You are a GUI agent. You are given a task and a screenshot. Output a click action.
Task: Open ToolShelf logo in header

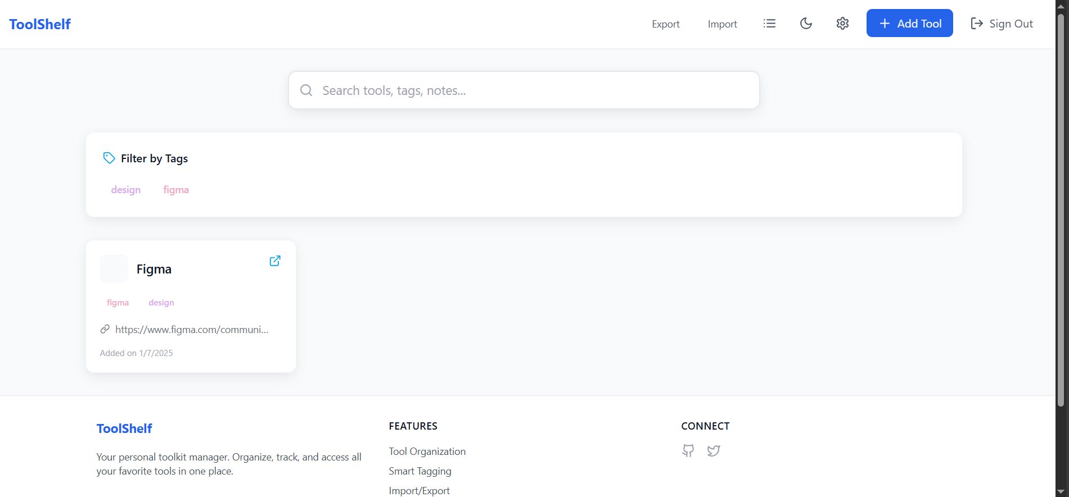pos(40,24)
